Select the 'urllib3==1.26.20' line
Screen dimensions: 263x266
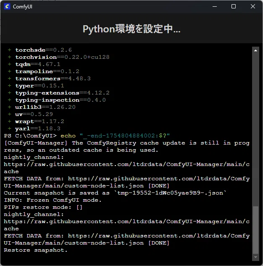(42, 107)
